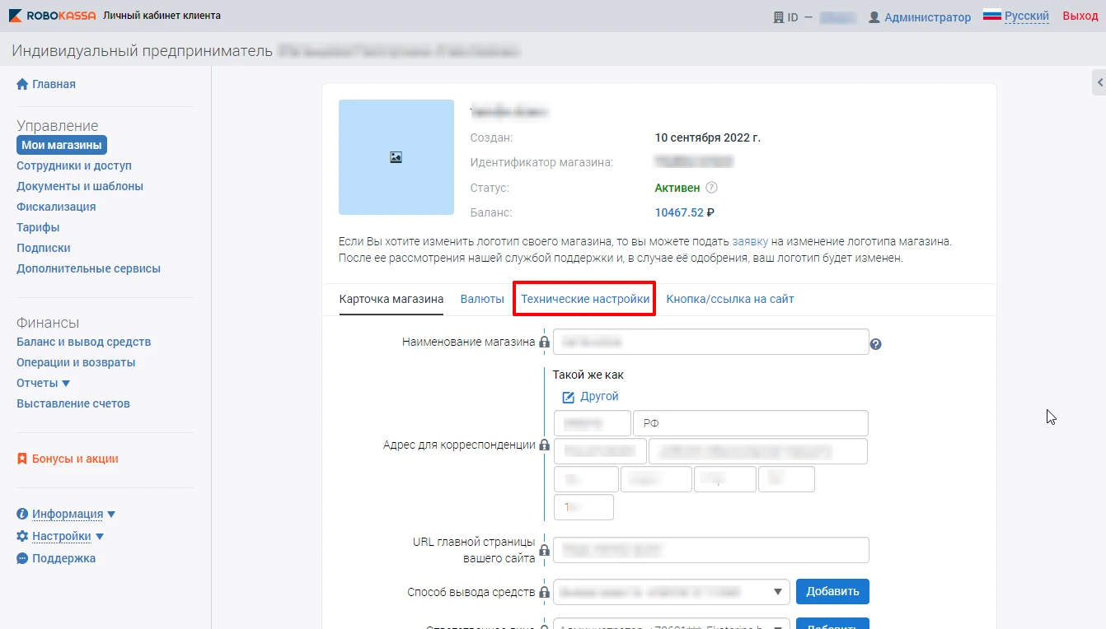This screenshot has height=629, width=1106.
Task: Click the Administrator user icon
Action: point(874,16)
